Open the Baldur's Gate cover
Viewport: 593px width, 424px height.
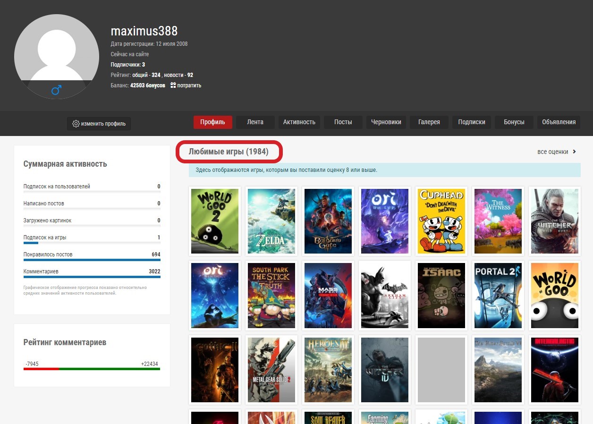[x=328, y=221]
